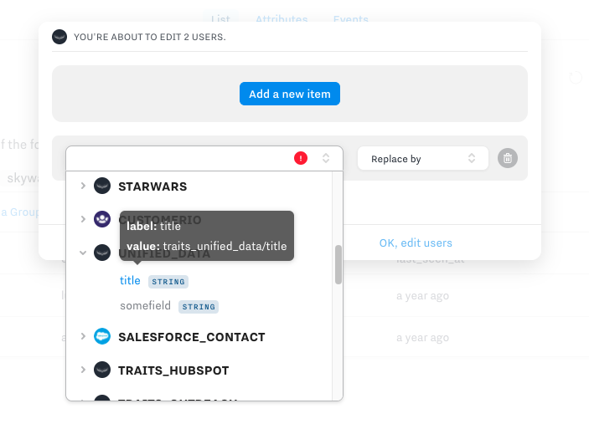Click OK, edit users link

[416, 243]
